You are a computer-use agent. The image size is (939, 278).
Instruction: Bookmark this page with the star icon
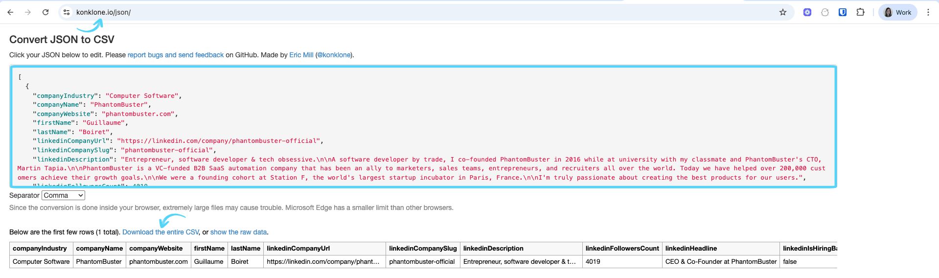[x=783, y=12]
